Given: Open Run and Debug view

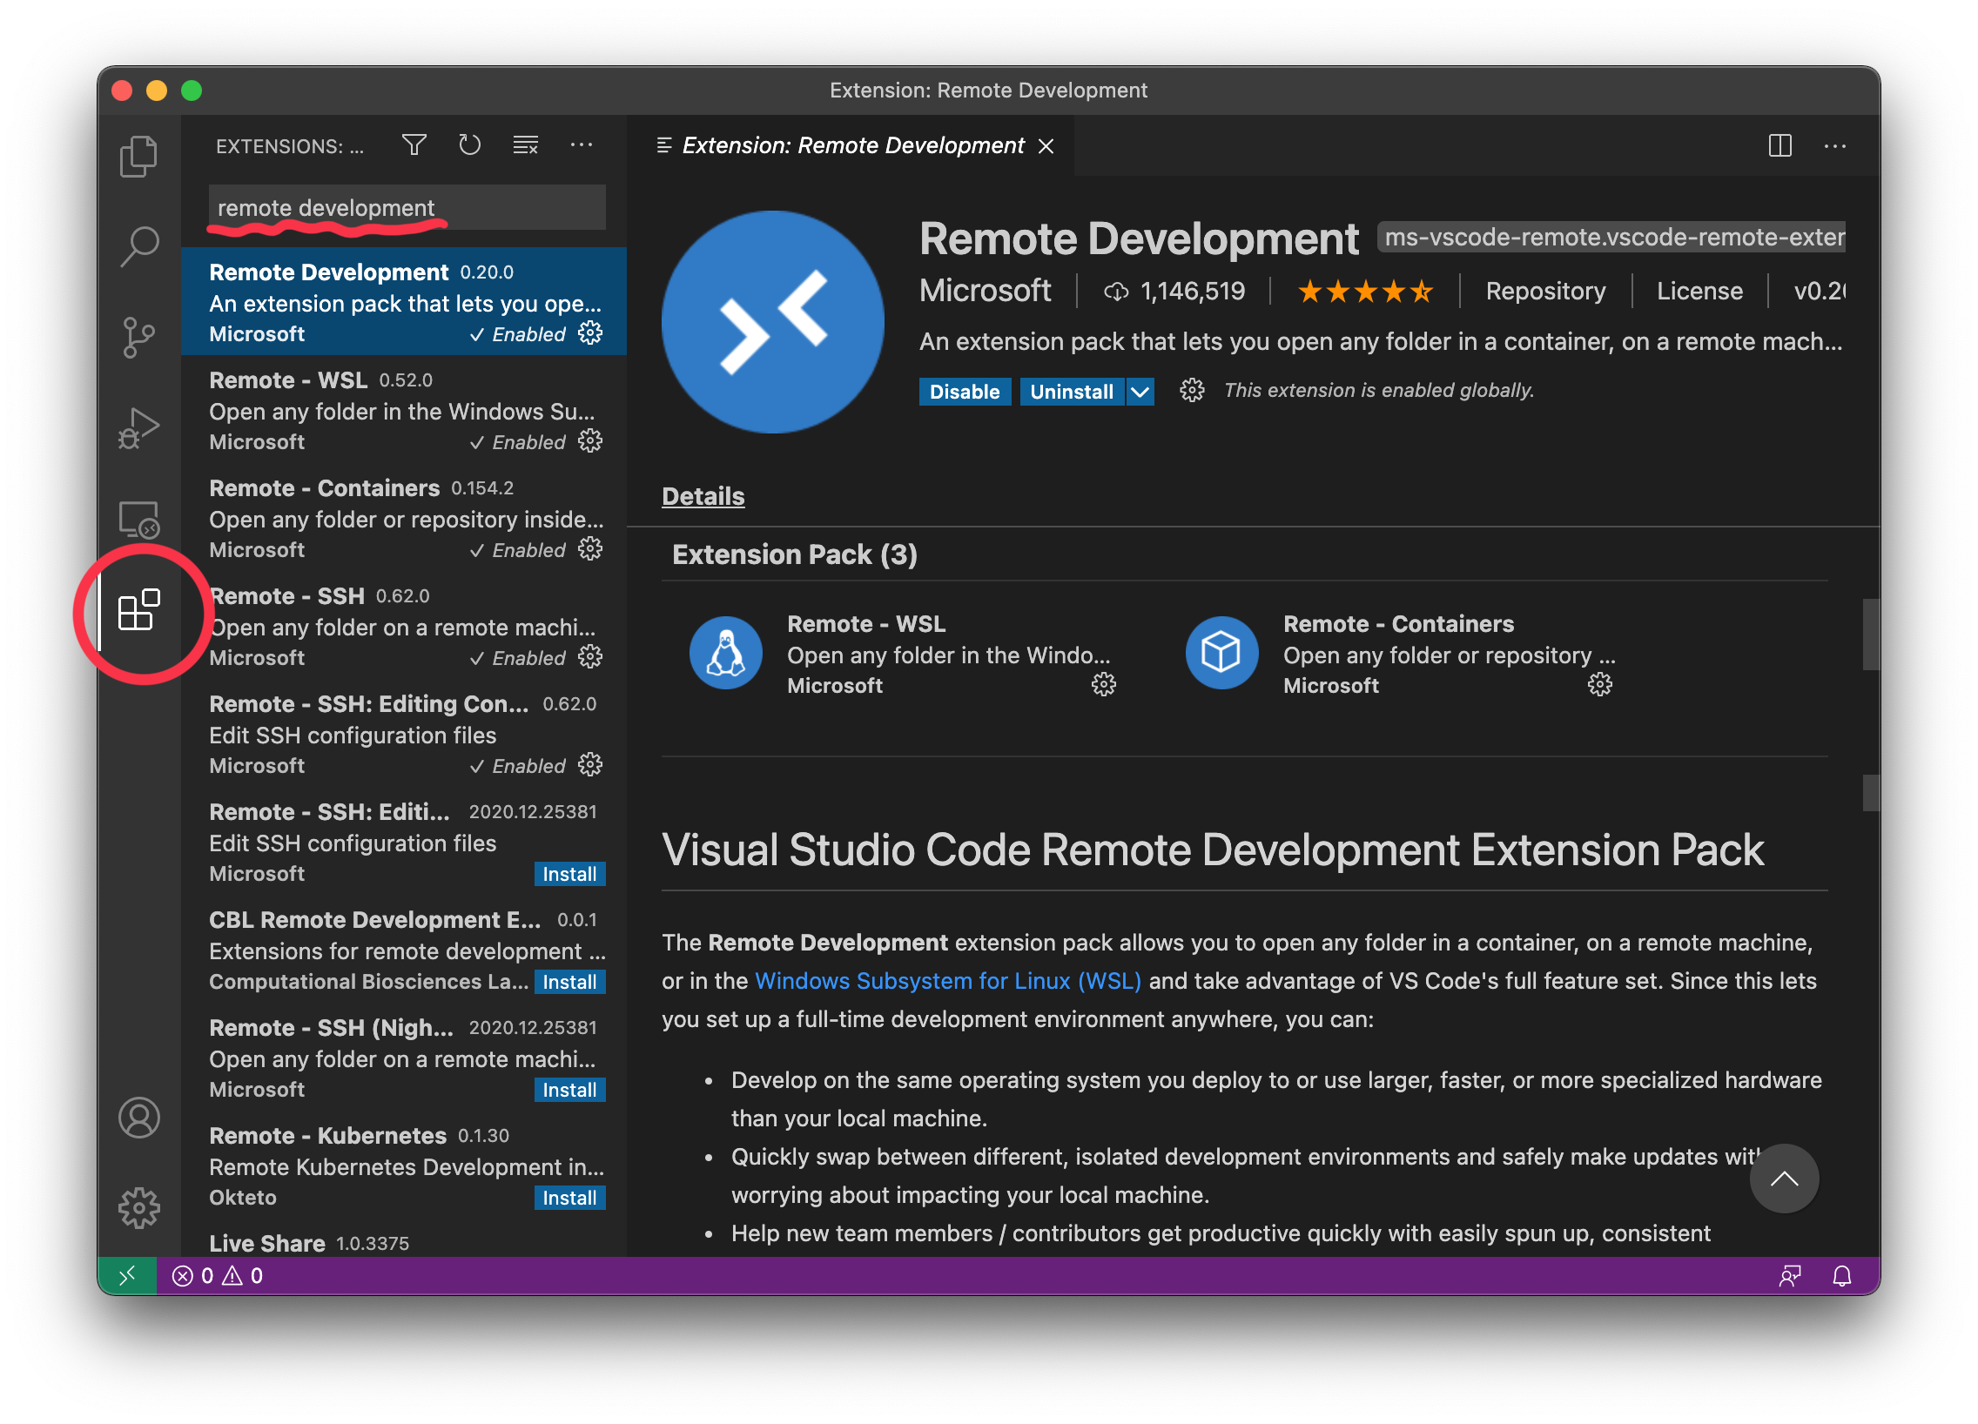Looking at the screenshot, I should click(138, 428).
